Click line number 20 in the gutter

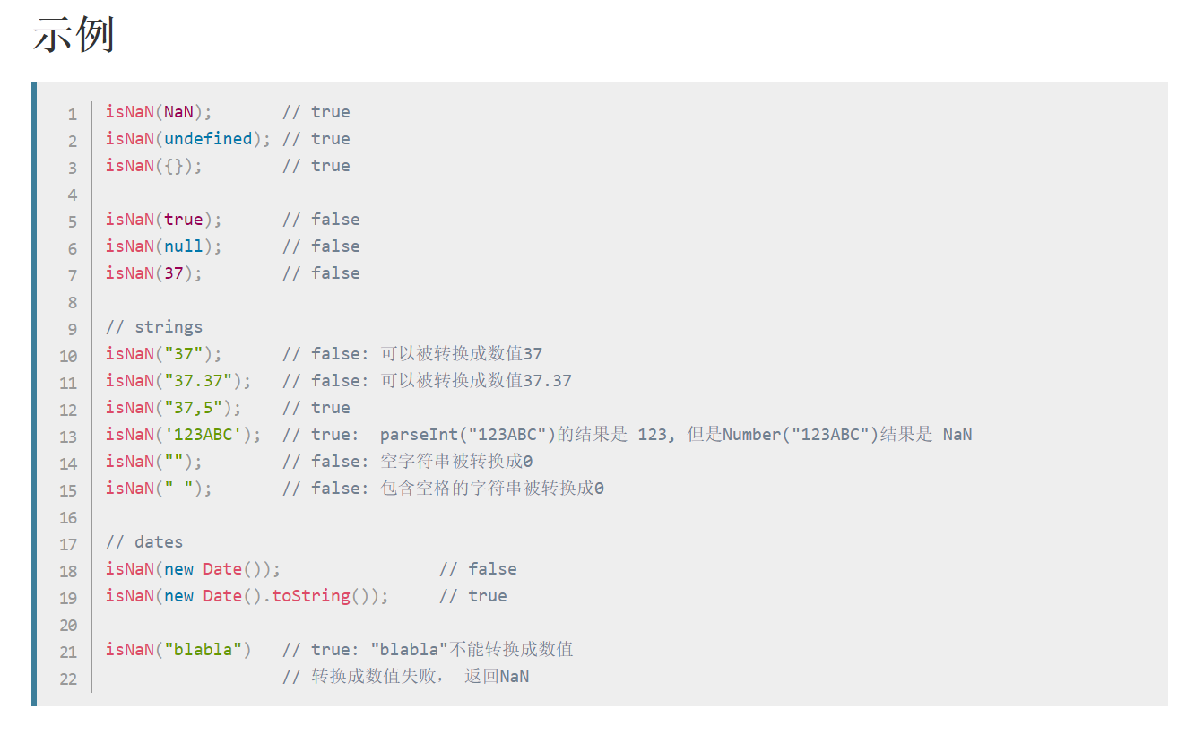[68, 625]
